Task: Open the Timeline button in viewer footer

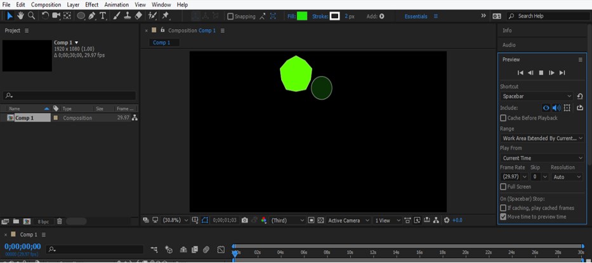Action: (427, 221)
